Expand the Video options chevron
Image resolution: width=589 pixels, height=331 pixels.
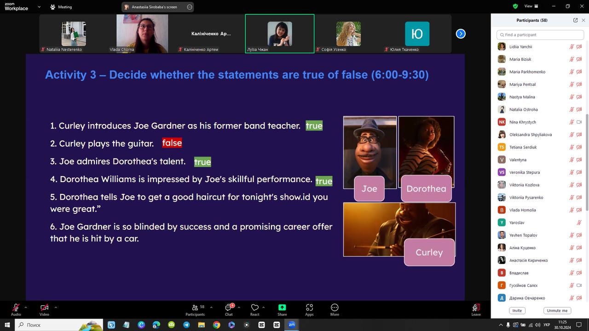tap(56, 307)
